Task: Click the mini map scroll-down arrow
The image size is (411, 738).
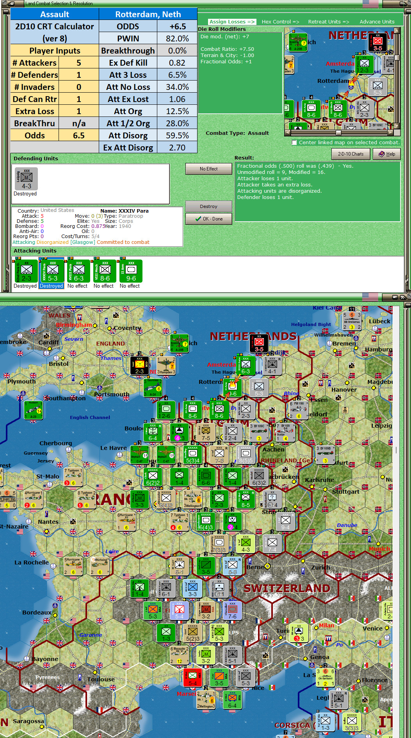Action: pos(397,126)
